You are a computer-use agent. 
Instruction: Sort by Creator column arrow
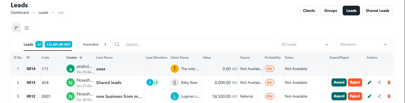pyautogui.click(x=81, y=57)
